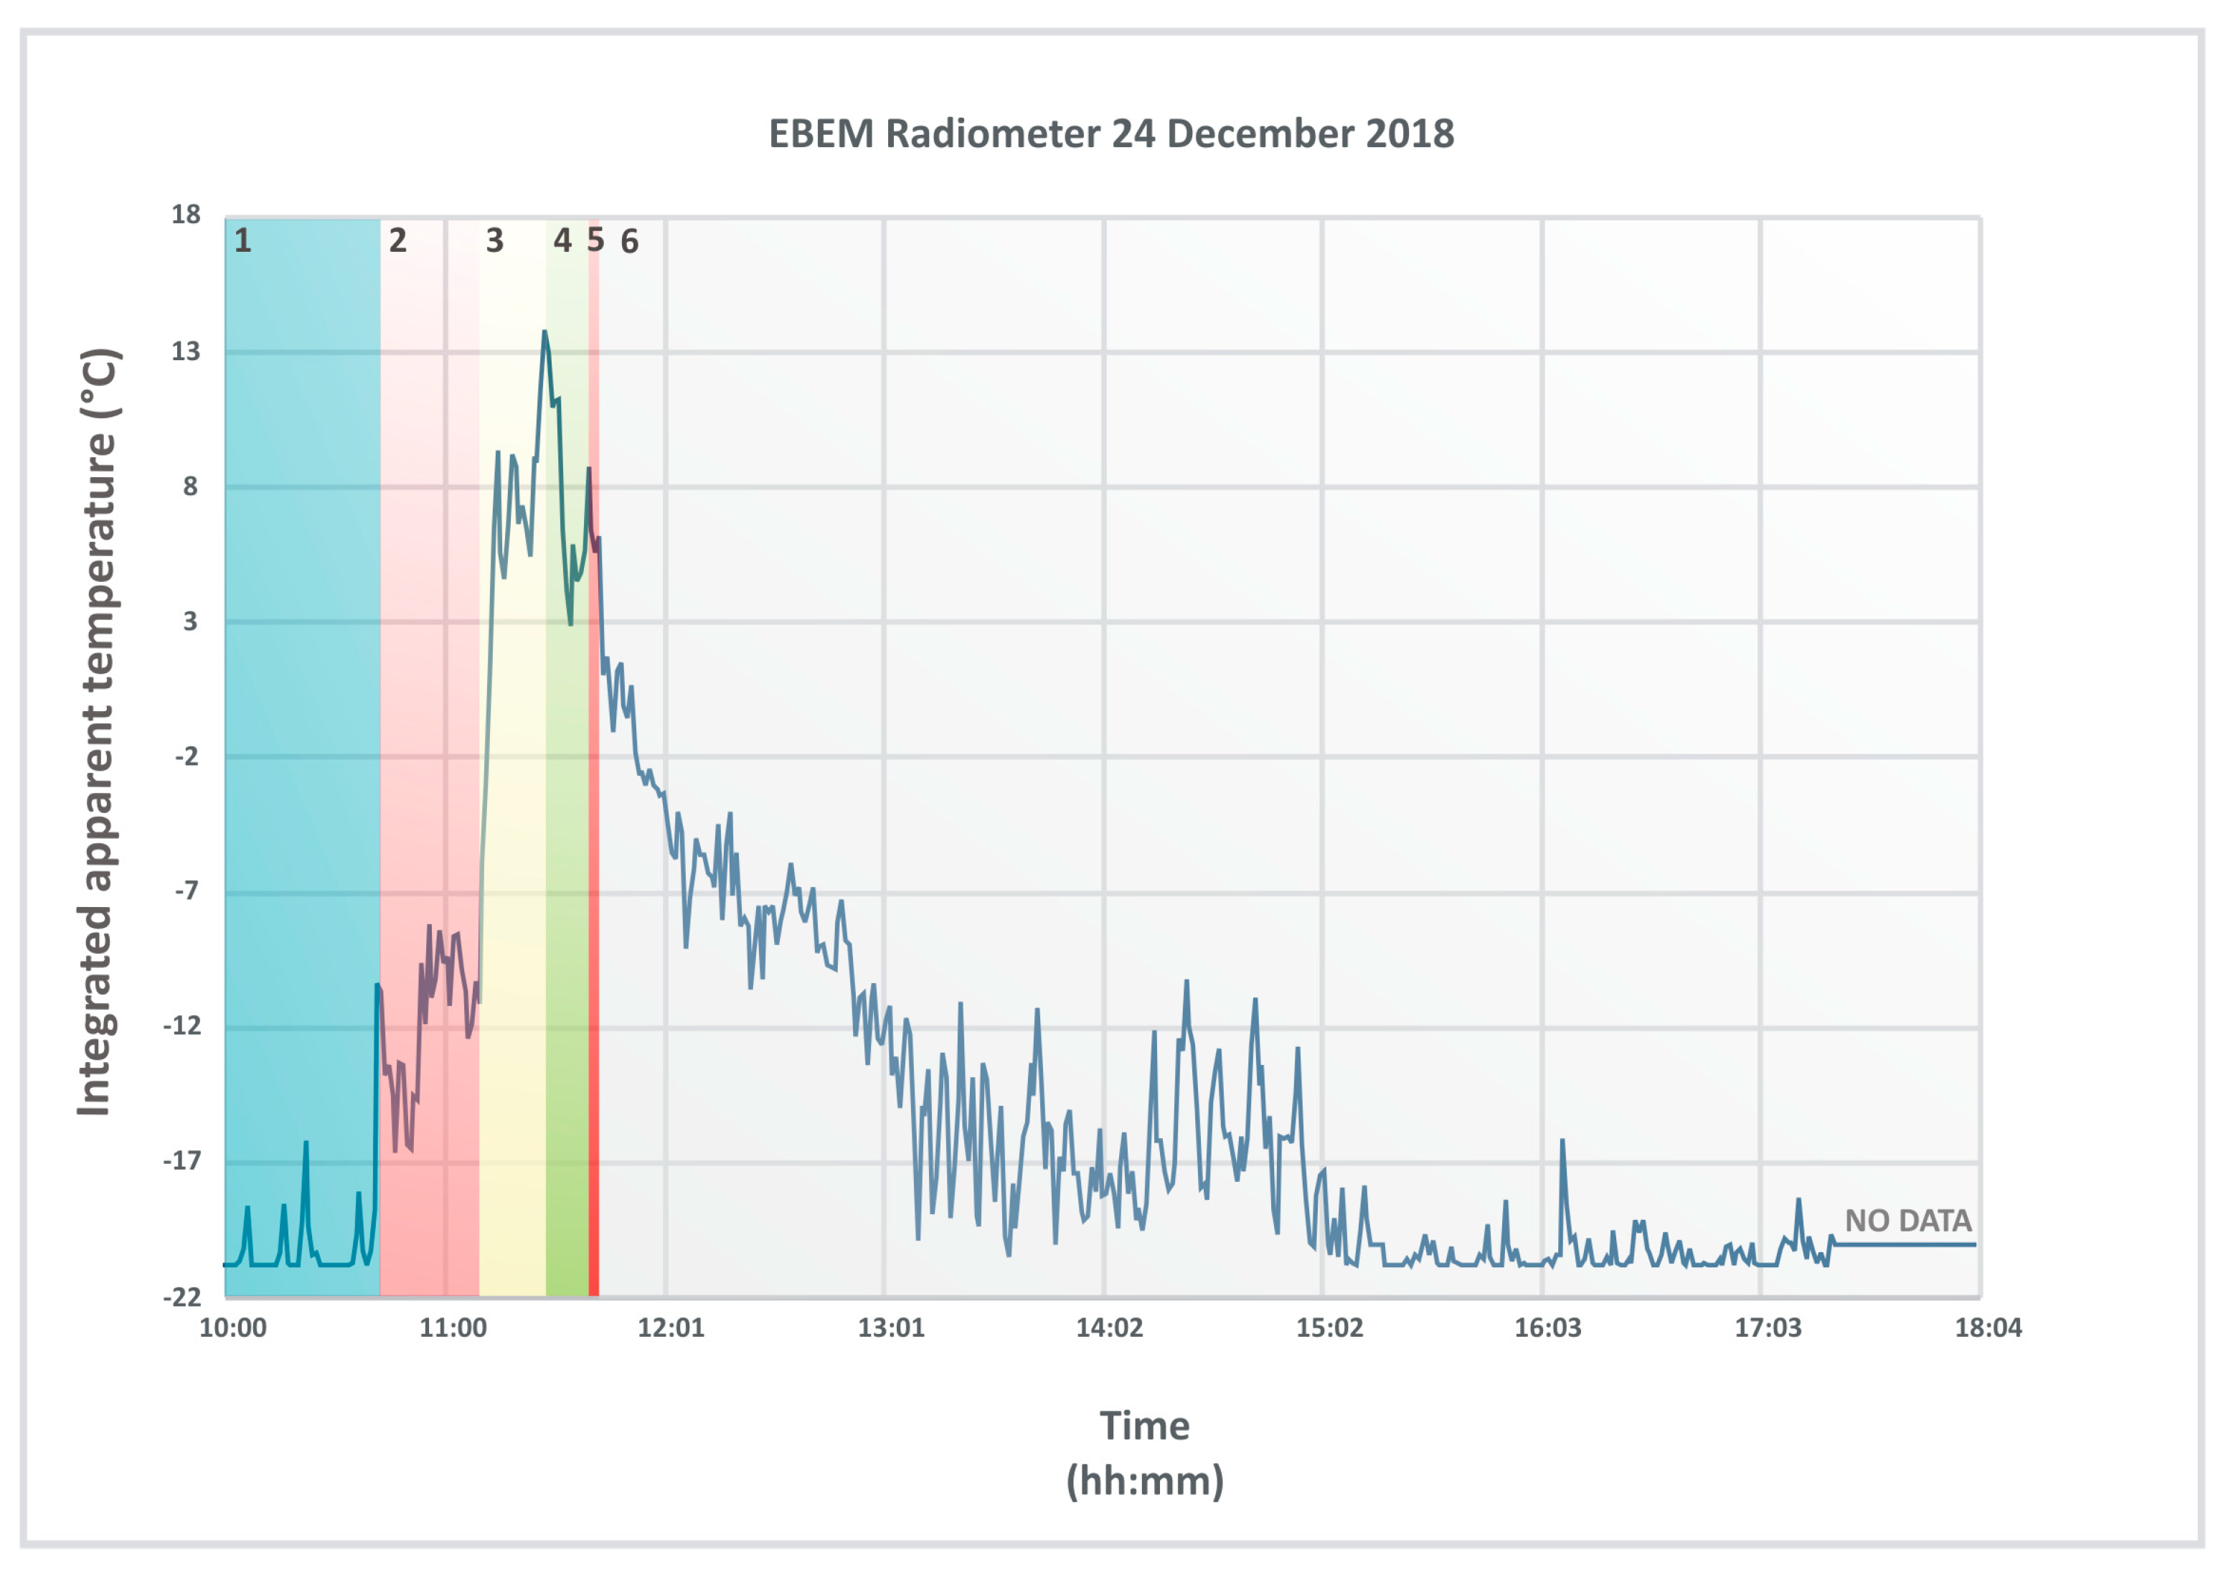The width and height of the screenshot is (2231, 1578).
Task: Click y-axis tick value '-2'
Action: pyautogui.click(x=186, y=756)
